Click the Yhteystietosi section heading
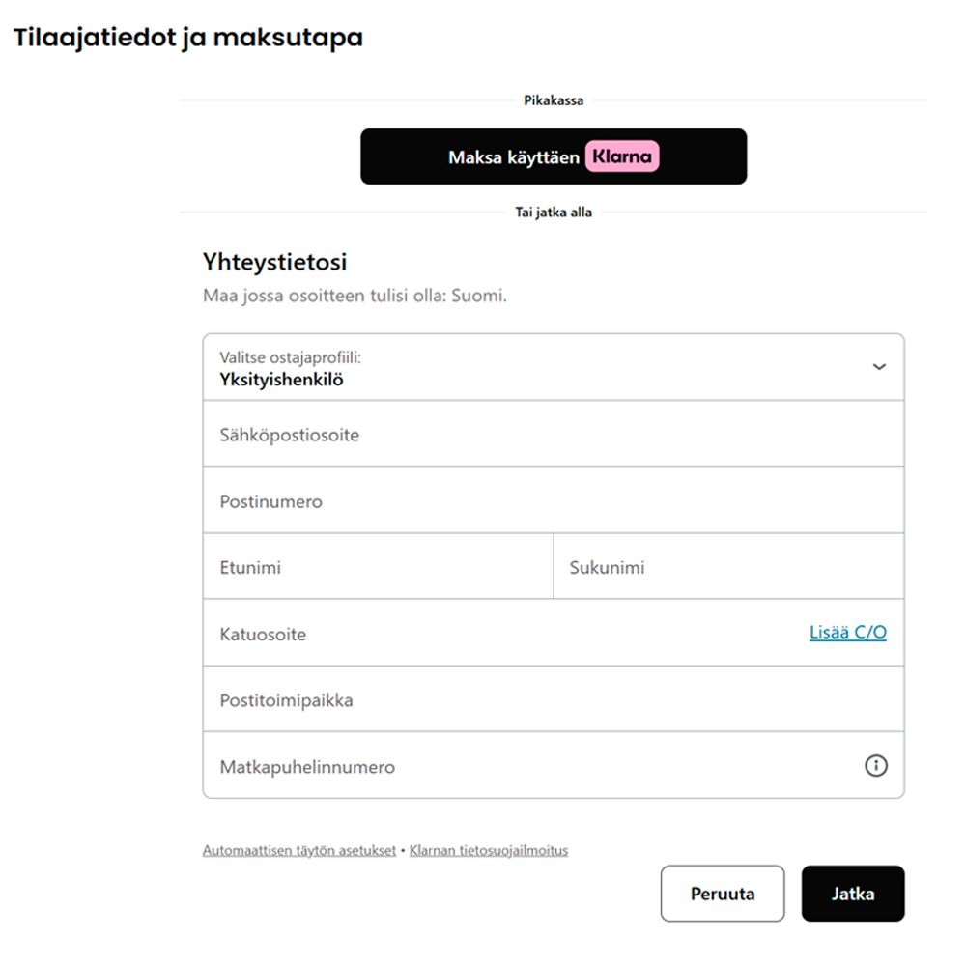Image resolution: width=966 pixels, height=966 pixels. (x=274, y=261)
